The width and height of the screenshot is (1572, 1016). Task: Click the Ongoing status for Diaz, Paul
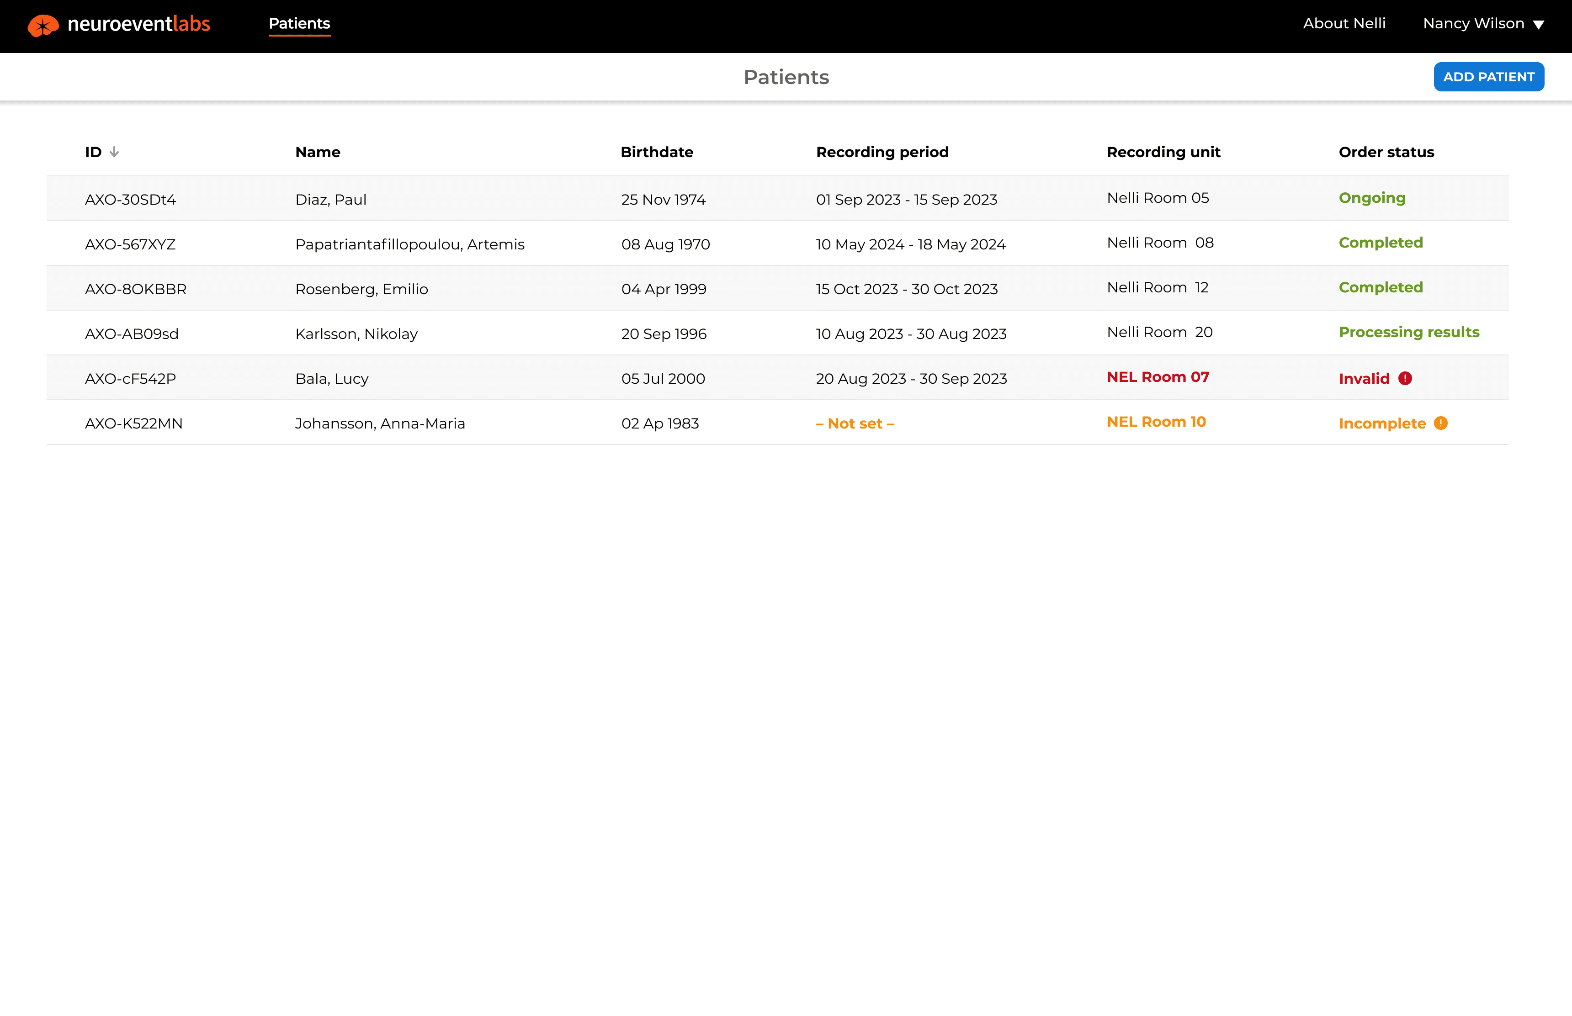coord(1371,198)
